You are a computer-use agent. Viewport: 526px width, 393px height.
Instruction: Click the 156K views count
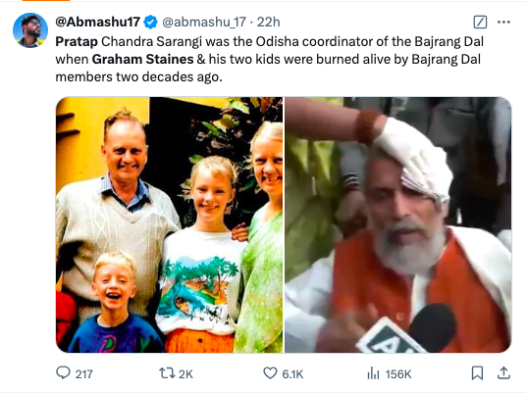pyautogui.click(x=398, y=374)
